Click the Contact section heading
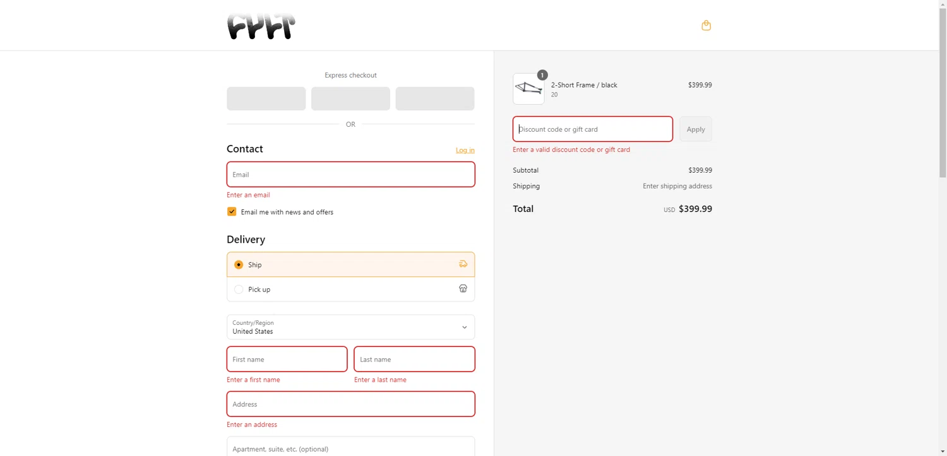The image size is (947, 456). 245,149
